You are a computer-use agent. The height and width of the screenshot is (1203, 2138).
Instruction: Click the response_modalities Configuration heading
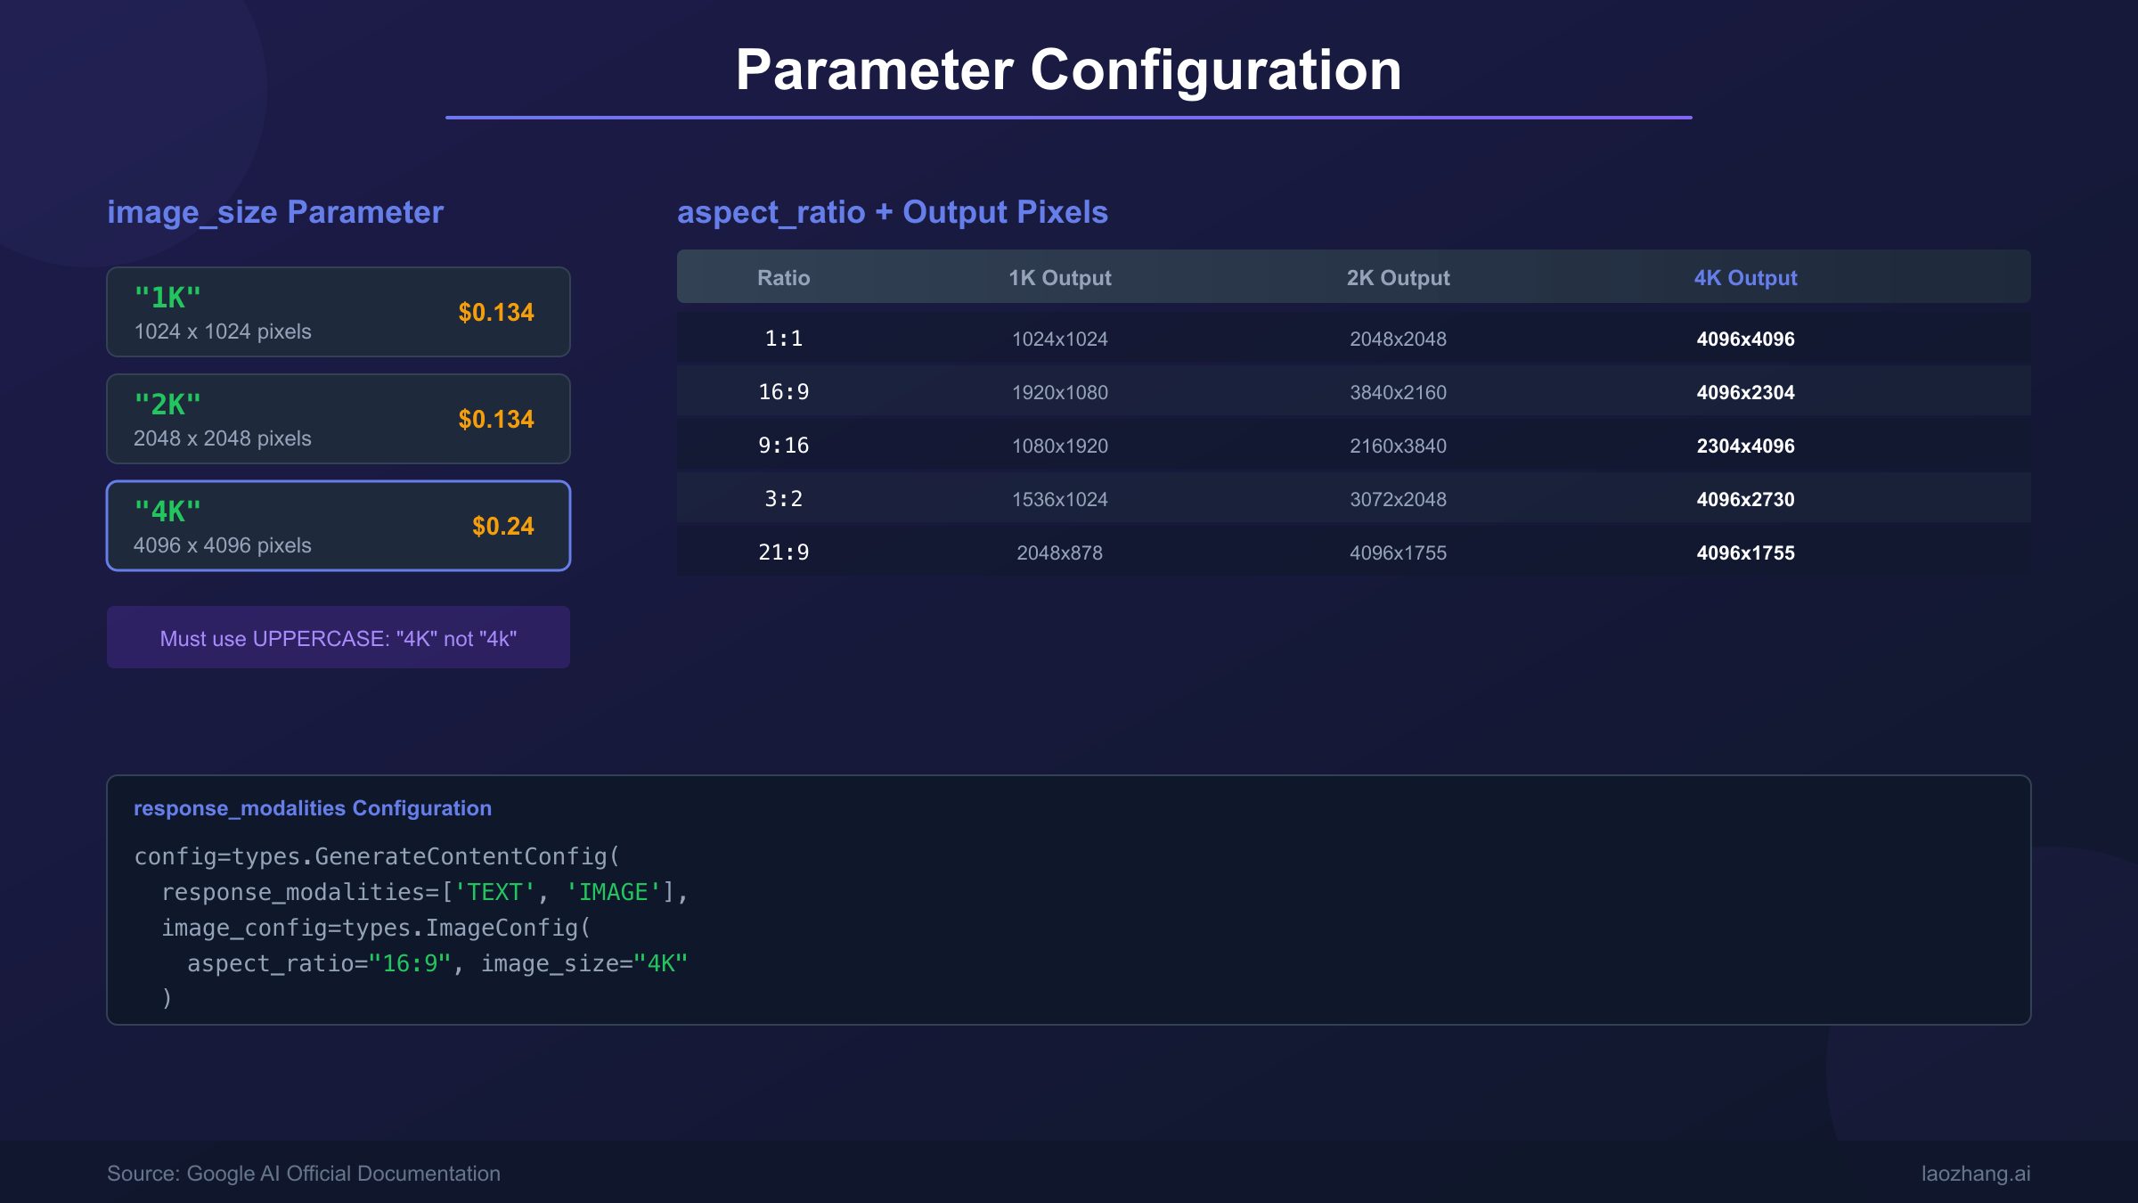click(313, 808)
